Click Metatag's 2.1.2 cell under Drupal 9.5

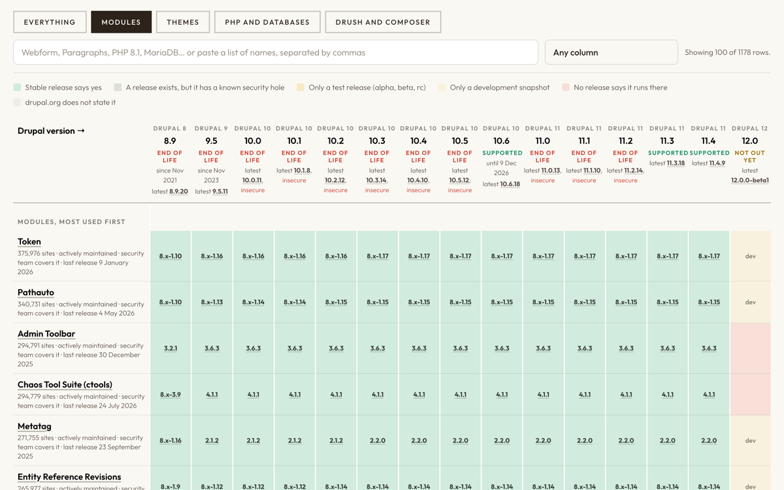(x=212, y=440)
